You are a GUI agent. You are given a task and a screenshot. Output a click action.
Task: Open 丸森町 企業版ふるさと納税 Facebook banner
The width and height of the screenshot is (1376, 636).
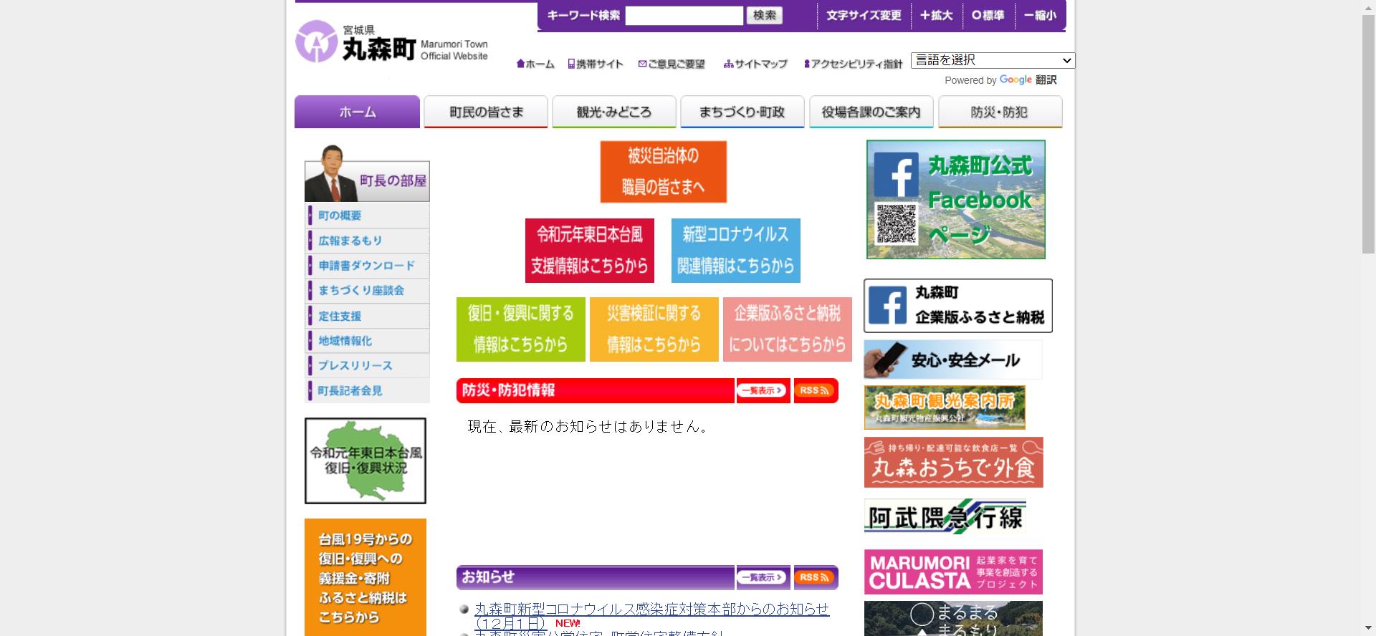[x=958, y=306]
